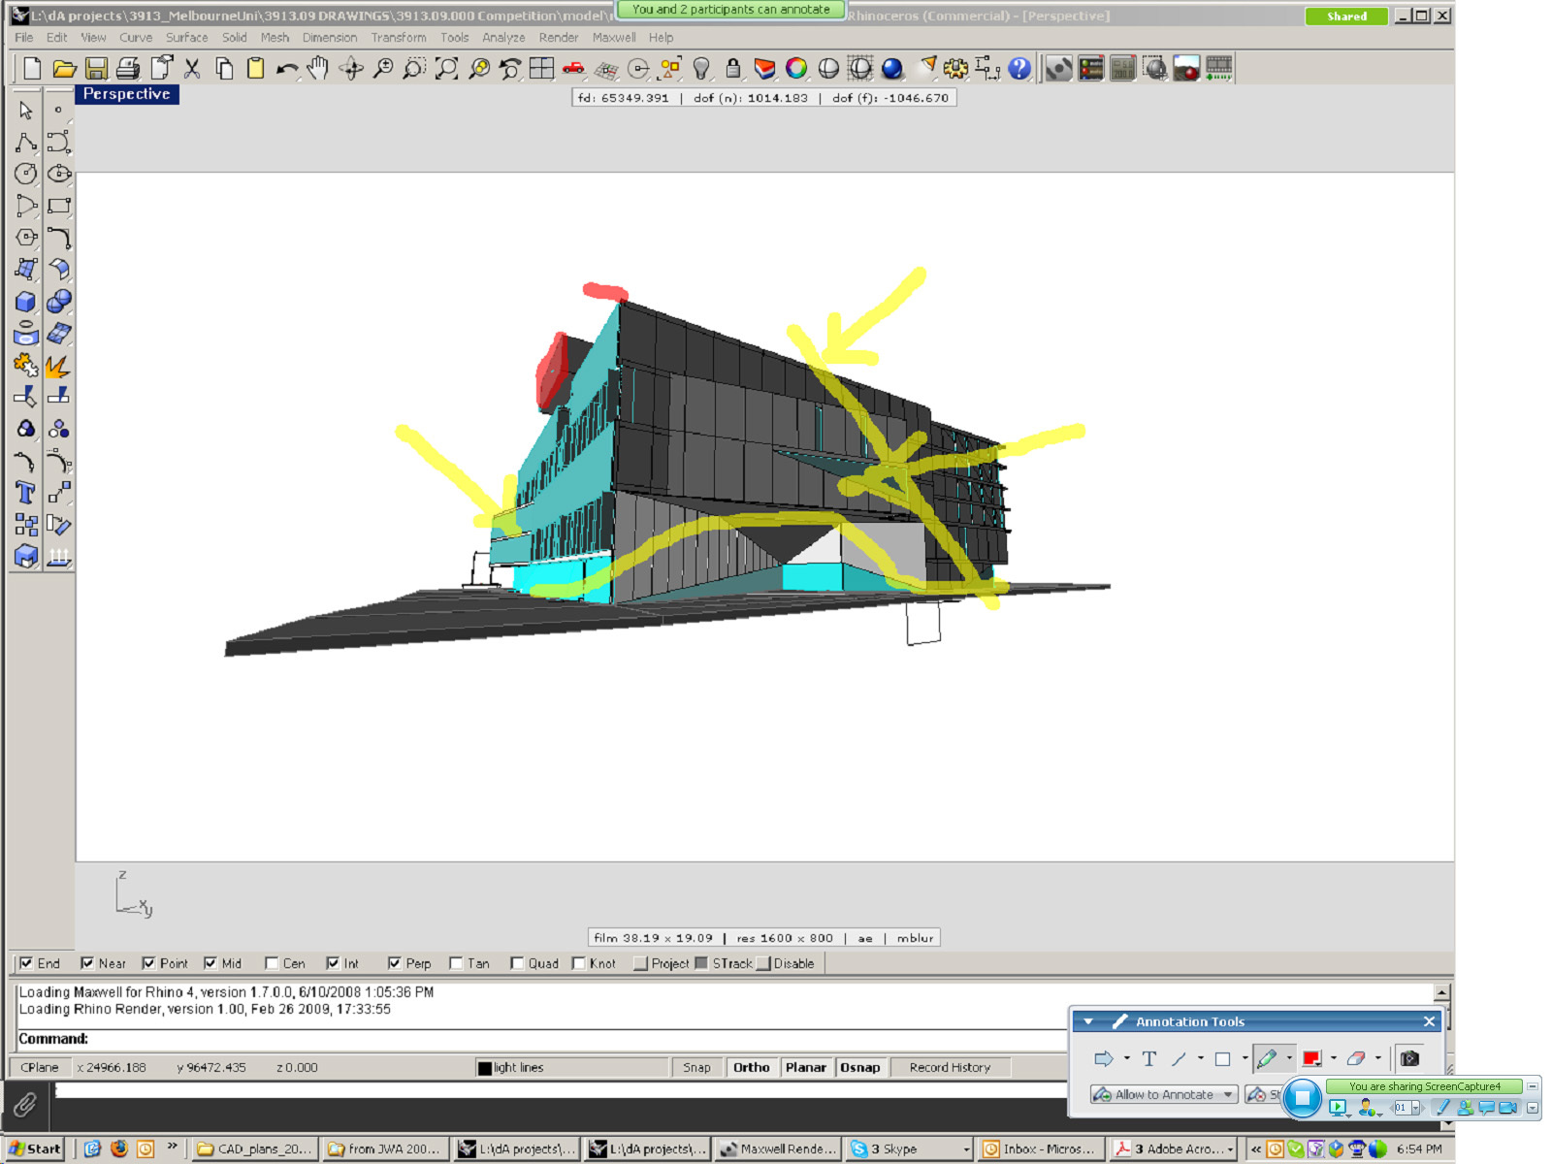Expand the annotation color options arrow
The width and height of the screenshot is (1552, 1164).
(1334, 1058)
